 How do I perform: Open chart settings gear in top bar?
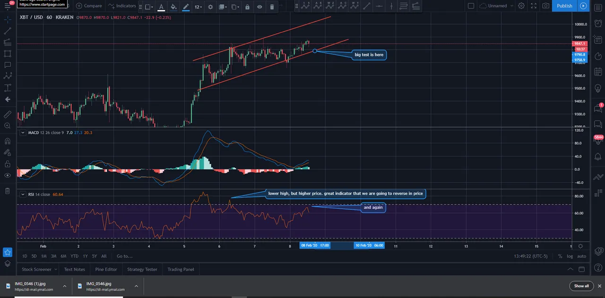tap(521, 6)
